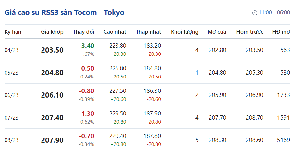
Task: Click the matched price 203.50
Action: pyautogui.click(x=52, y=50)
